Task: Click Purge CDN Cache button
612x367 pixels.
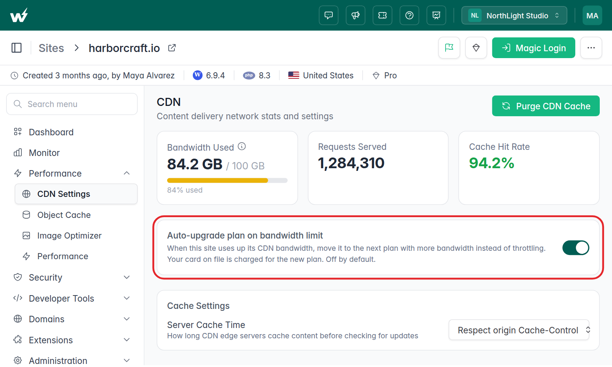Action: (x=546, y=106)
